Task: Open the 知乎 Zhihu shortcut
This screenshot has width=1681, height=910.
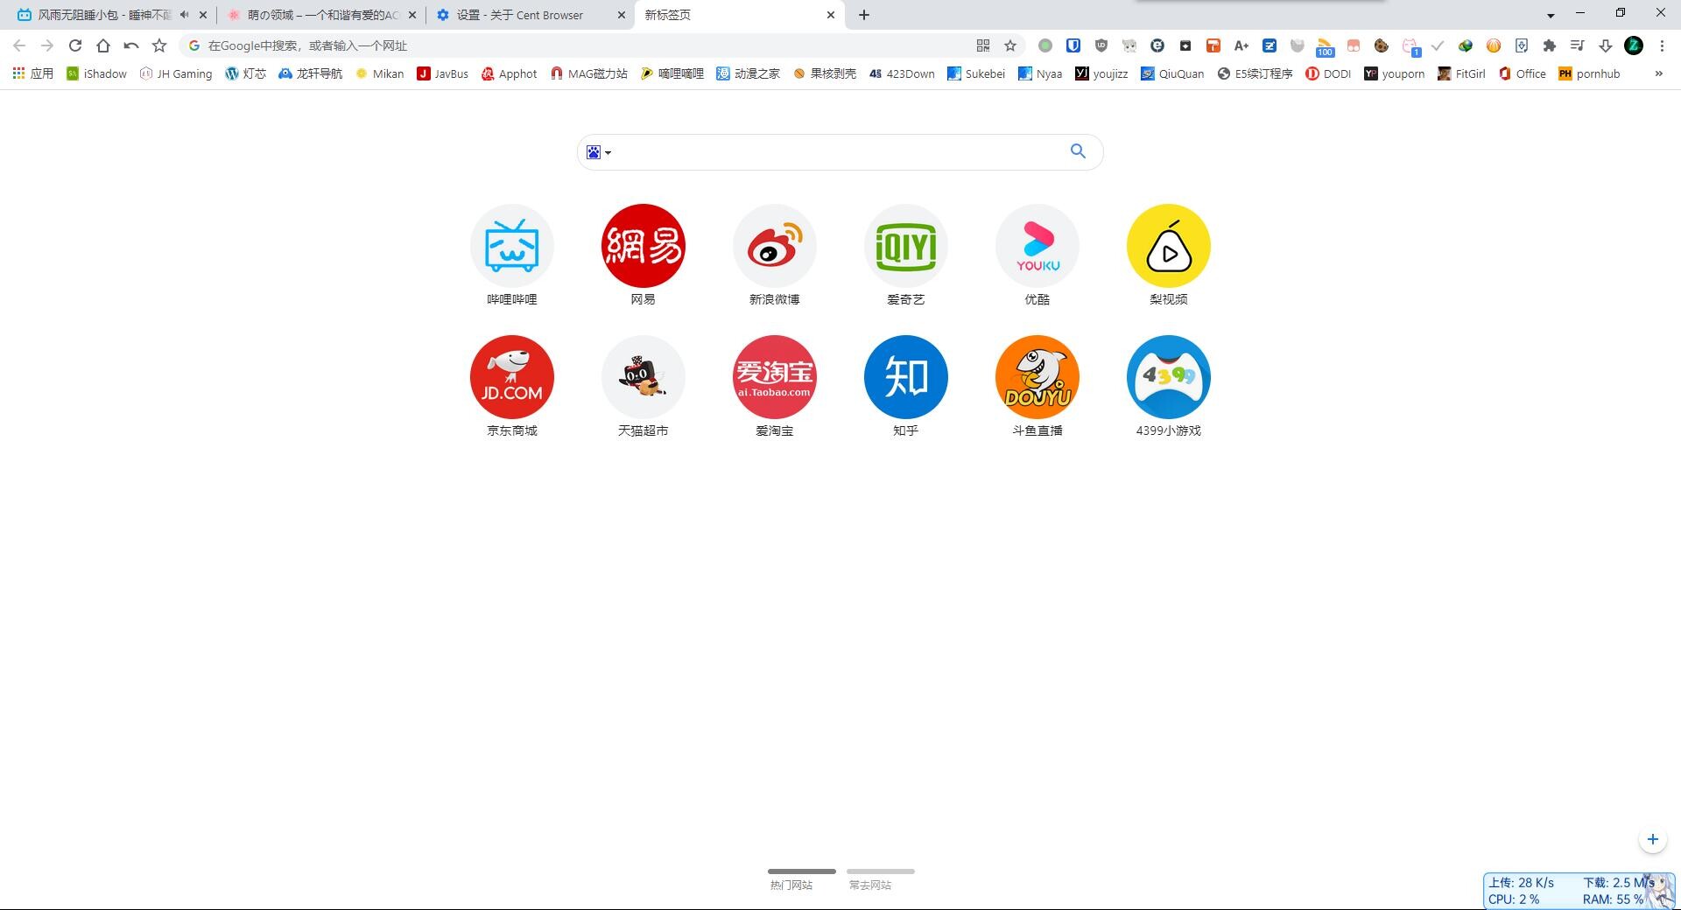Action: (906, 377)
